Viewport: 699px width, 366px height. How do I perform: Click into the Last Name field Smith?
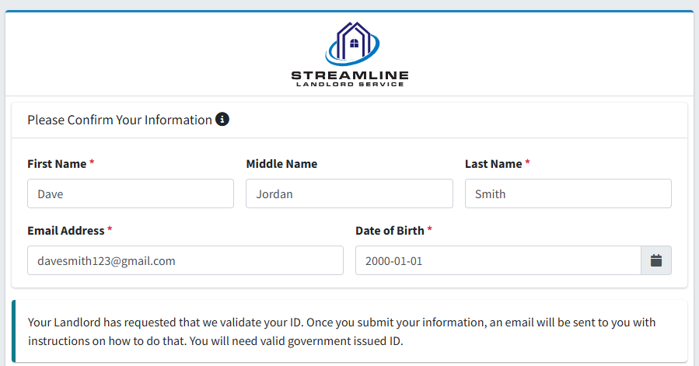click(x=568, y=193)
